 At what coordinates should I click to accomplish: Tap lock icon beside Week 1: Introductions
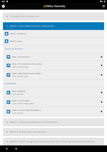point(102,57)
